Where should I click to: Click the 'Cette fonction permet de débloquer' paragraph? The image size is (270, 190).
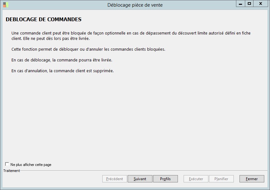pyautogui.click(x=88, y=49)
